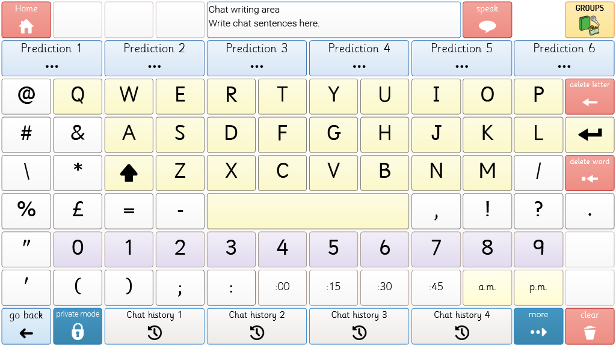Hit the Enter return arrow key

coord(590,135)
